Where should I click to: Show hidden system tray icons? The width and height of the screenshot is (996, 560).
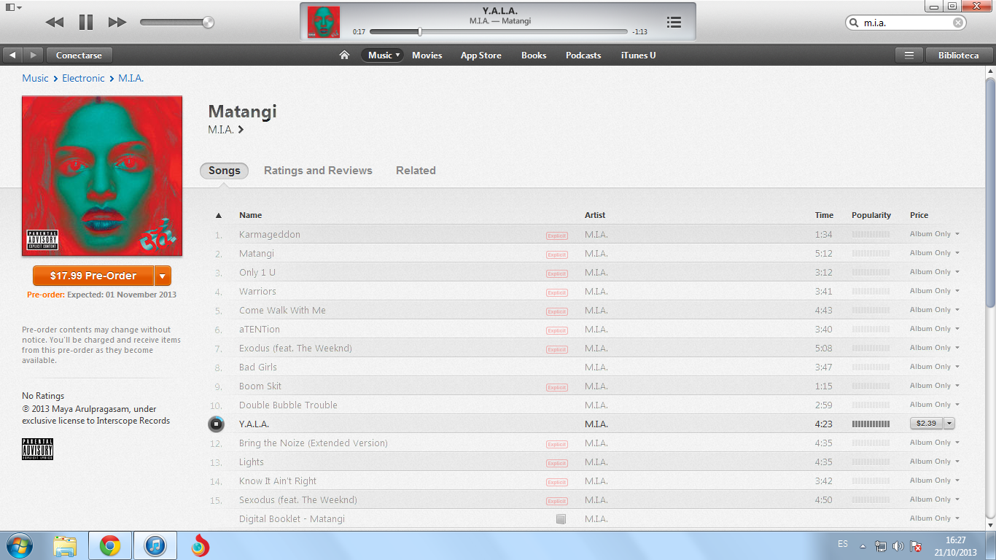click(863, 546)
